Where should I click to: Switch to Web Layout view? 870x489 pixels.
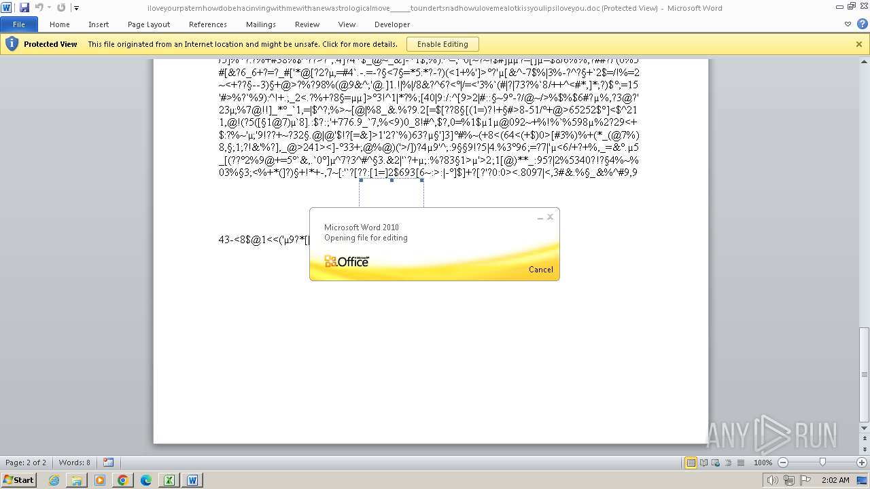pos(716,463)
